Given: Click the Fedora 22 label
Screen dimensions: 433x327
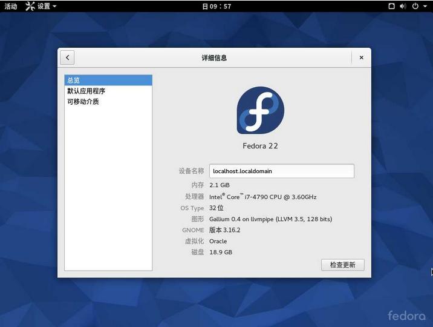Looking at the screenshot, I should coord(260,146).
